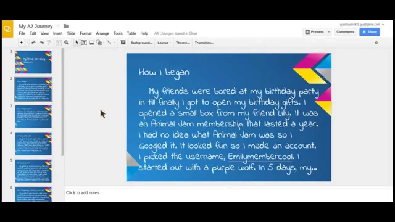This screenshot has width=395, height=222.
Task: Open the Background options
Action: pyautogui.click(x=141, y=43)
